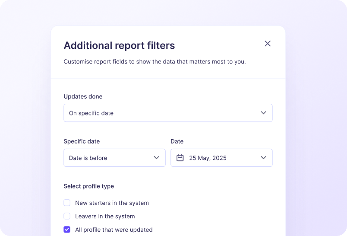
Task: Click the Date field label
Action: 177,141
